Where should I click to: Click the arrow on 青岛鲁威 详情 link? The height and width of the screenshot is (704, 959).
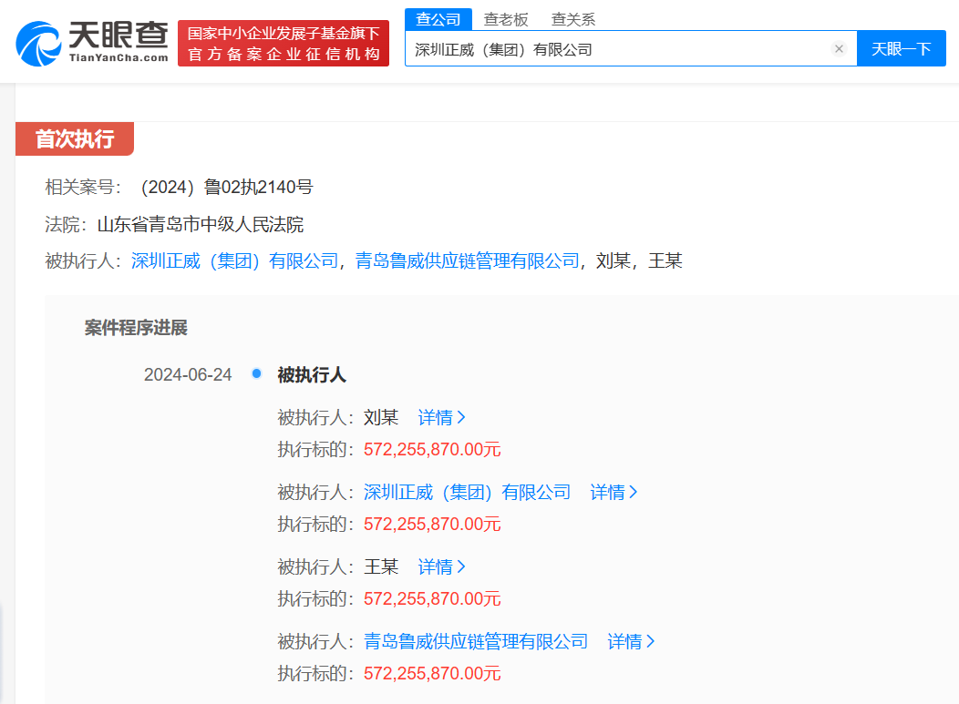pos(650,641)
